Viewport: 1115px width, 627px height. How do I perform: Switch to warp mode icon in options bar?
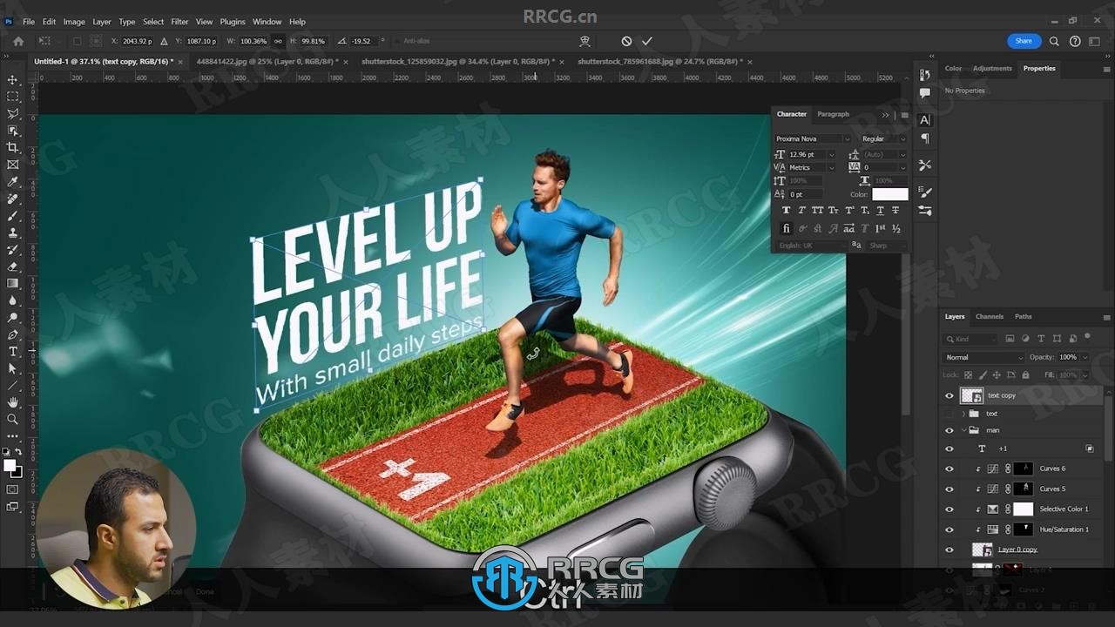pyautogui.click(x=585, y=41)
